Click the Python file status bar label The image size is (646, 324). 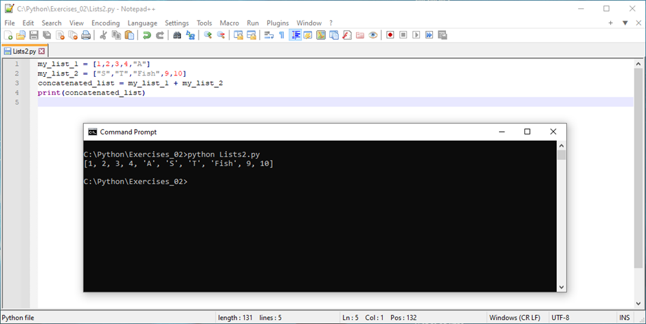pos(18,318)
